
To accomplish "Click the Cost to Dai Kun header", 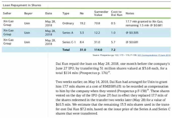I will point(117,13).
